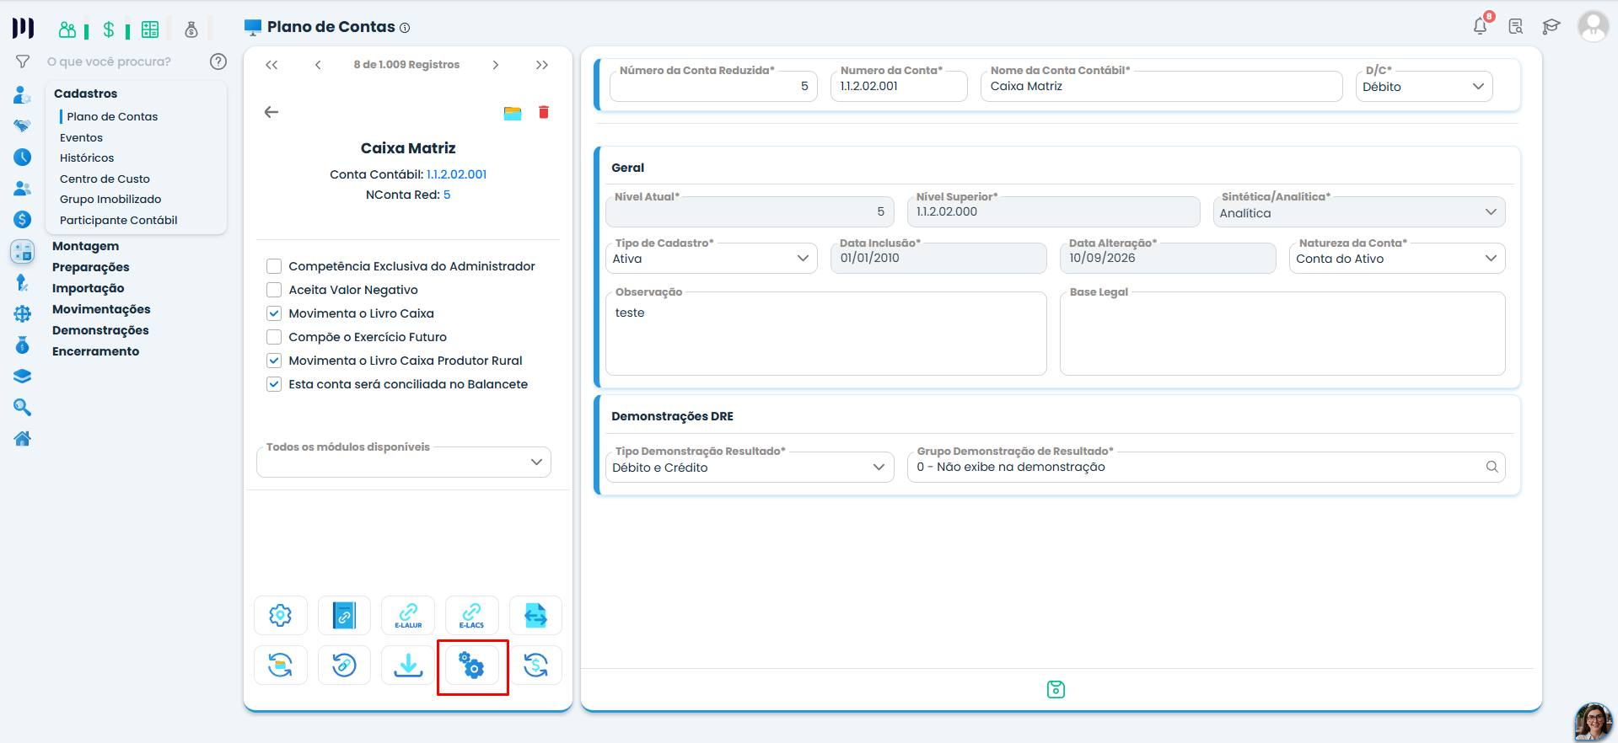
Task: Go to the next record arrow
Action: click(496, 65)
